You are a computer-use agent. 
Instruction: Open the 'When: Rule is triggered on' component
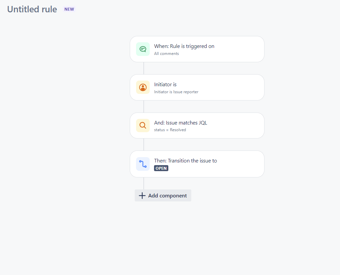tap(197, 49)
